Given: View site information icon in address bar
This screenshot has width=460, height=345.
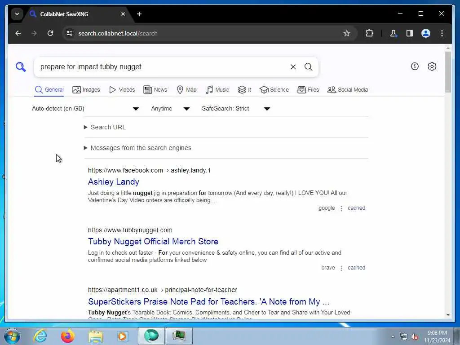Looking at the screenshot, I should point(70,33).
